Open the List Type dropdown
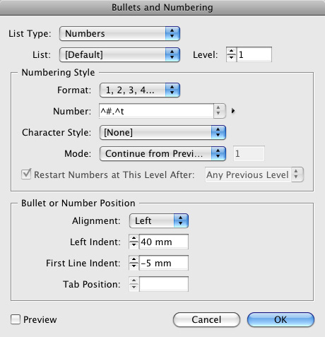The height and width of the screenshot is (337, 325). tap(119, 33)
